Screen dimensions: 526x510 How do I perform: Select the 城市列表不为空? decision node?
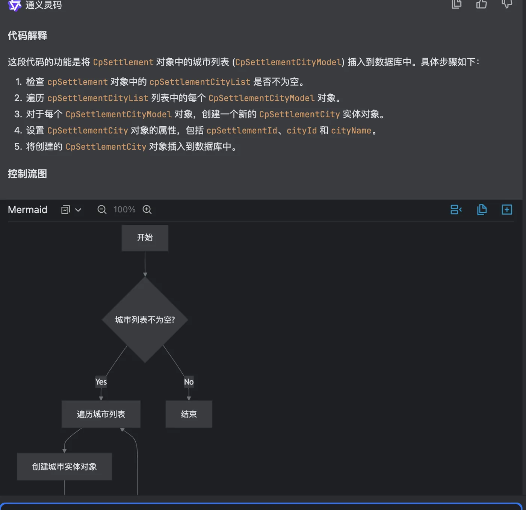tap(145, 320)
